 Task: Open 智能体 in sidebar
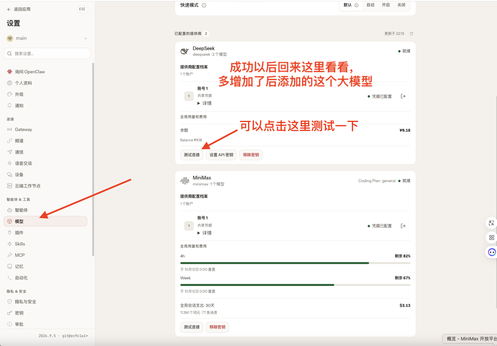pyautogui.click(x=45, y=210)
